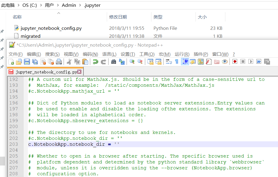Open the 工具(O) menu
Viewport: 278px width, 177px height.
[147, 54]
